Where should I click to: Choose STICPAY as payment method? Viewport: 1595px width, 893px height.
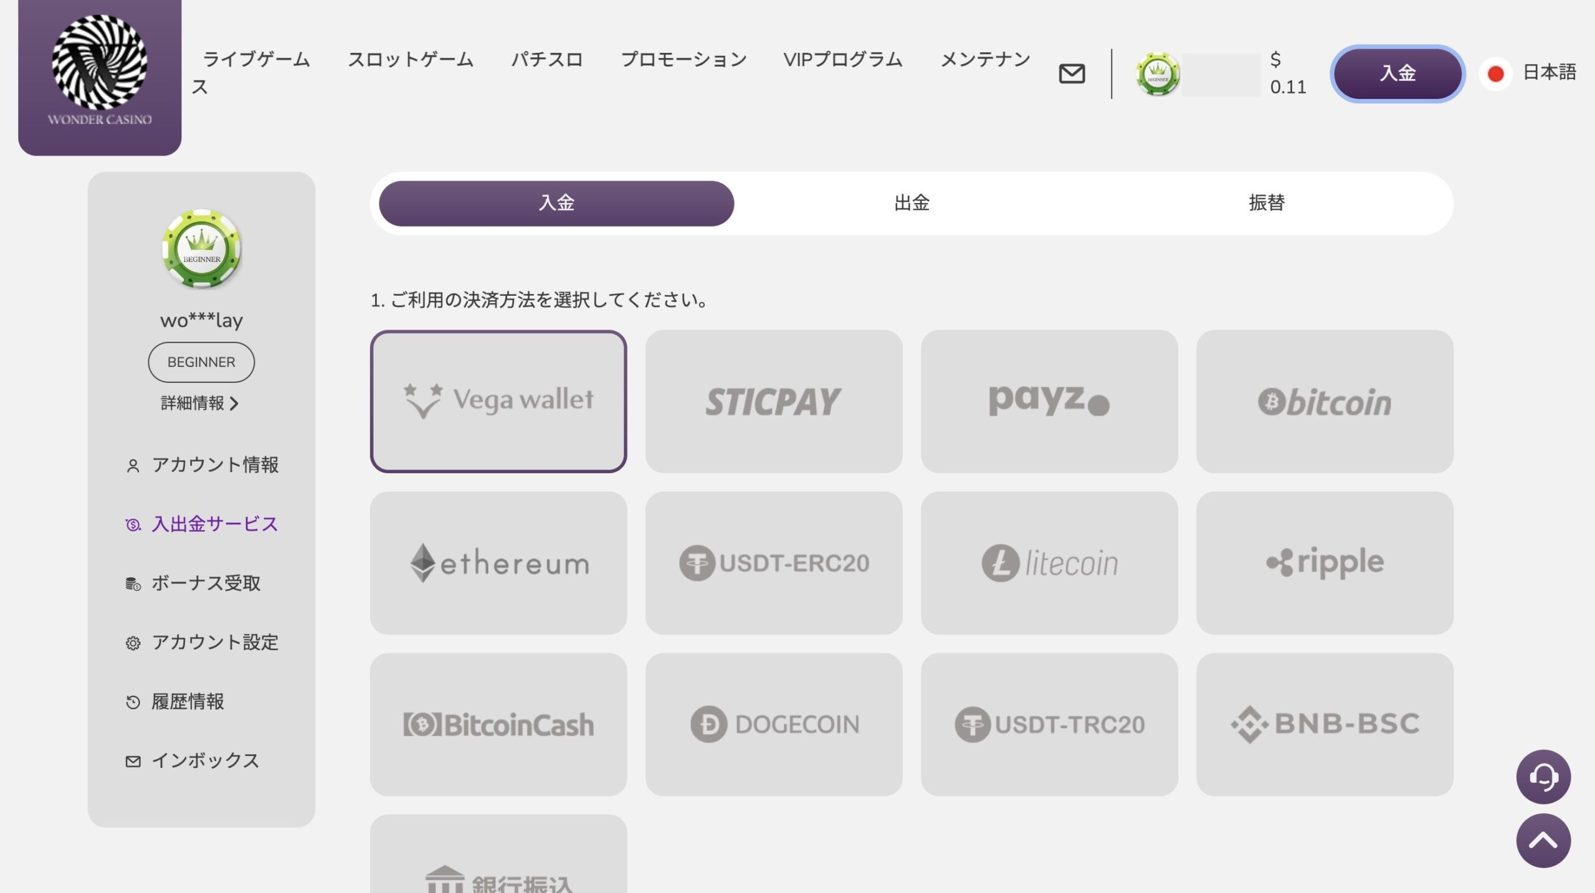tap(774, 402)
